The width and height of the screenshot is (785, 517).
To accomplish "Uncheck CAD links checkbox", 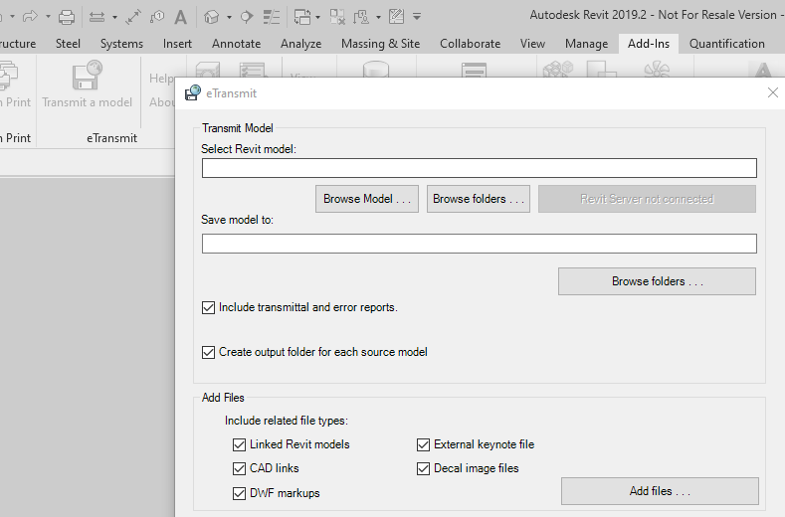I will 240,468.
